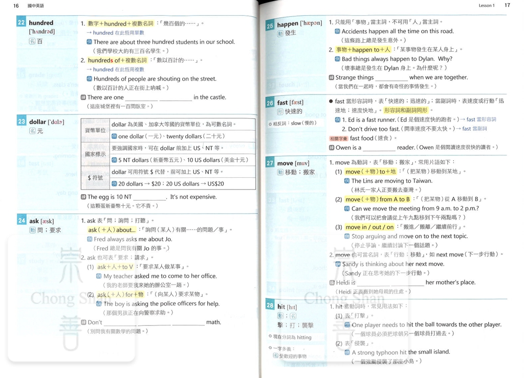Click the table cell '$ 符號'
This screenshot has width=524, height=378.
click(95, 178)
